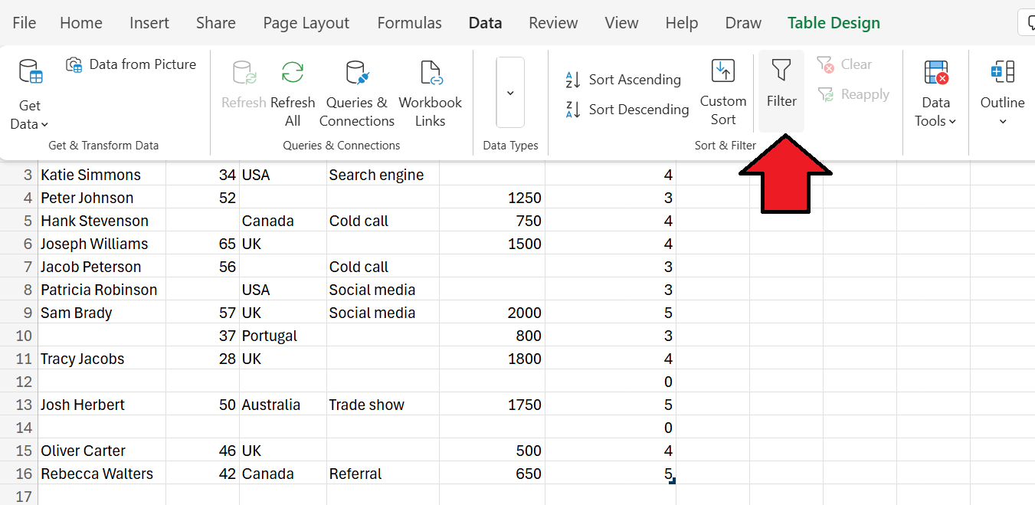Open the Outline options
The image size is (1035, 505).
(x=1002, y=92)
